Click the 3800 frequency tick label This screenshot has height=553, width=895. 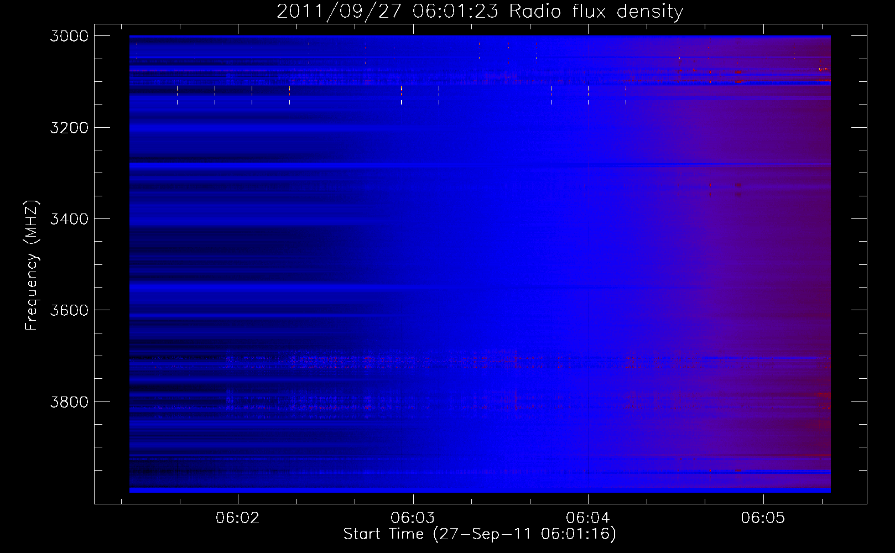tap(69, 401)
